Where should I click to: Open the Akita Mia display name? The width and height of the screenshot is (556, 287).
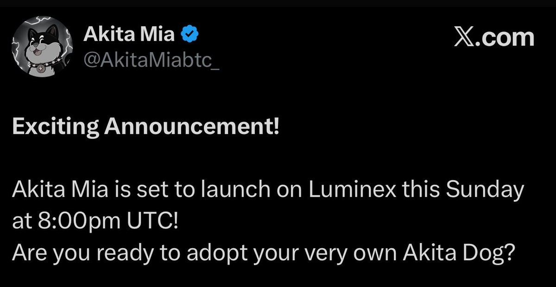click(130, 35)
